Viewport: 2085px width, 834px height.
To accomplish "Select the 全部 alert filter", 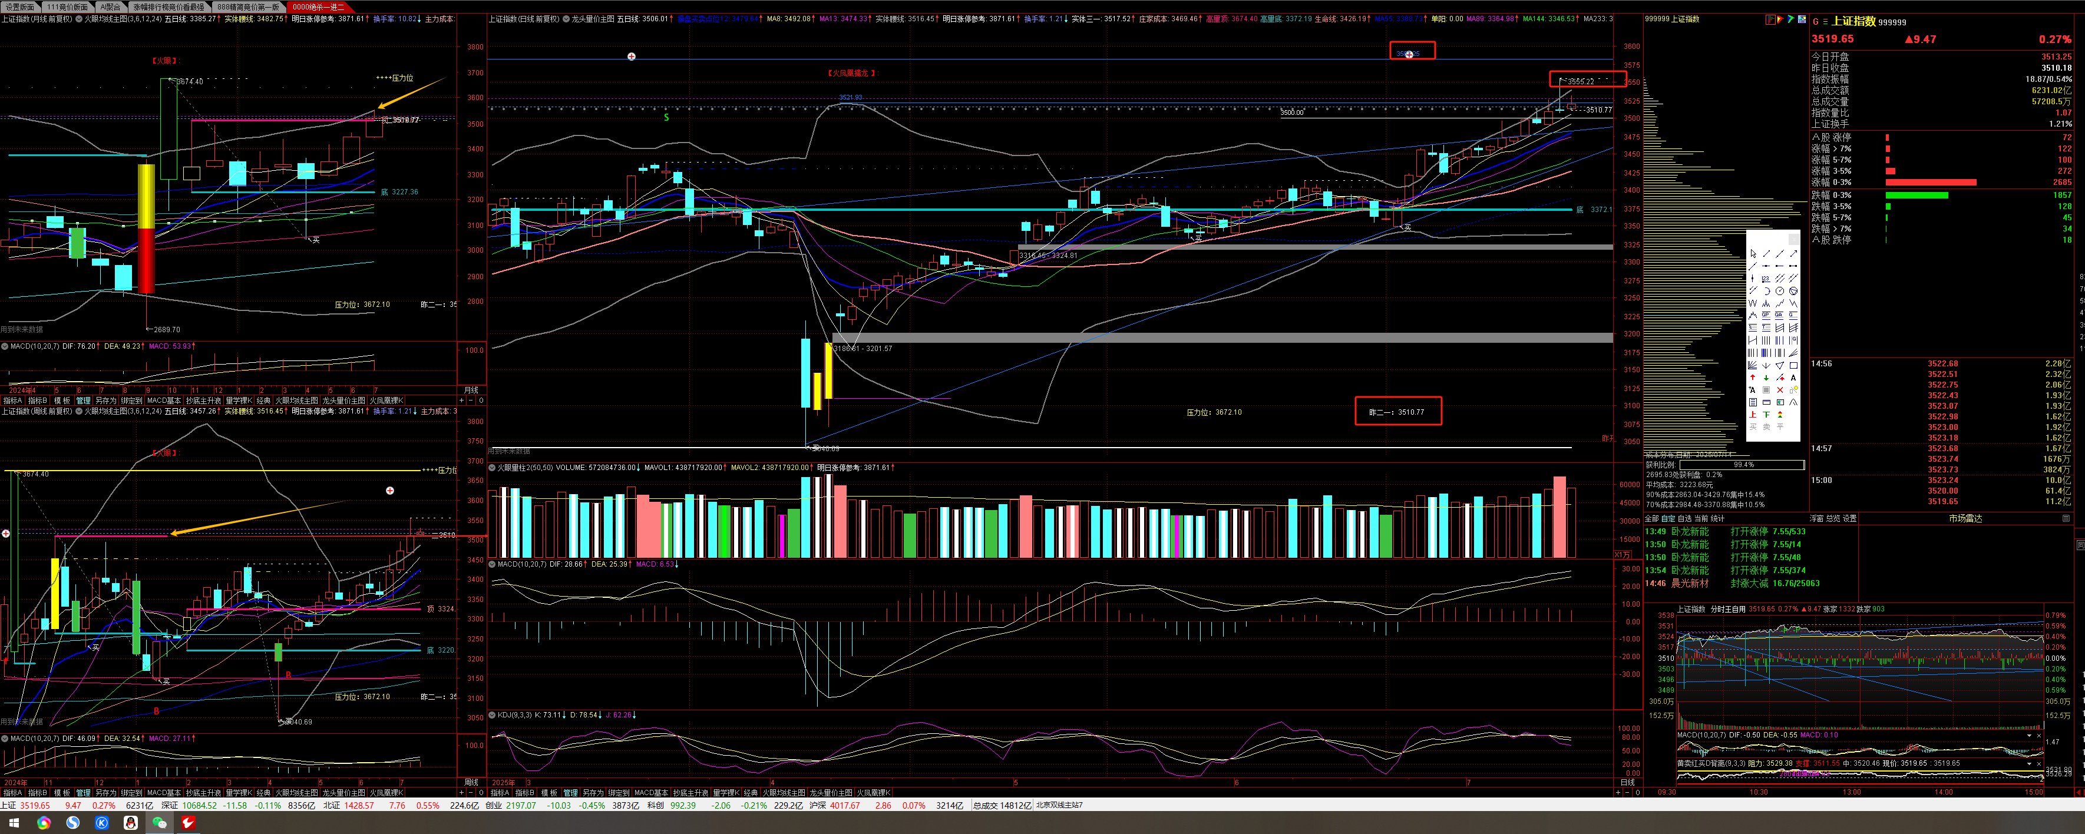I will click(1652, 518).
